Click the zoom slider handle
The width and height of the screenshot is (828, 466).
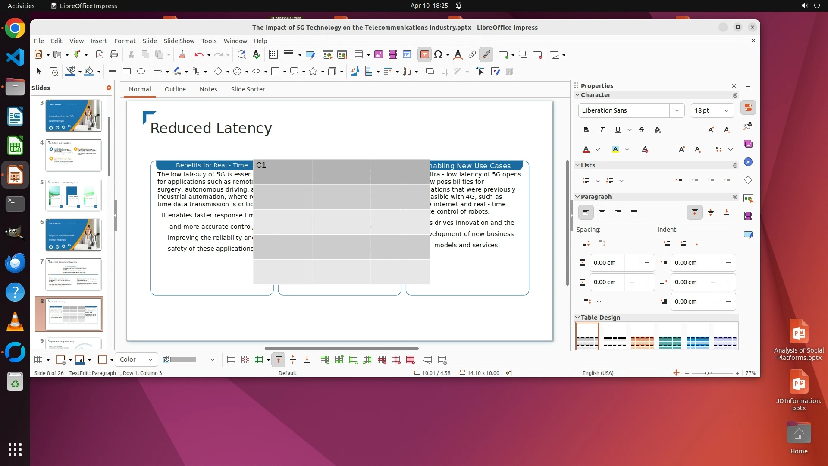(x=707, y=373)
